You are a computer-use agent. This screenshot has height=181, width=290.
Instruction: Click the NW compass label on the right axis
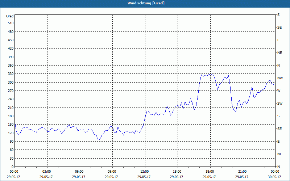pos(280,78)
